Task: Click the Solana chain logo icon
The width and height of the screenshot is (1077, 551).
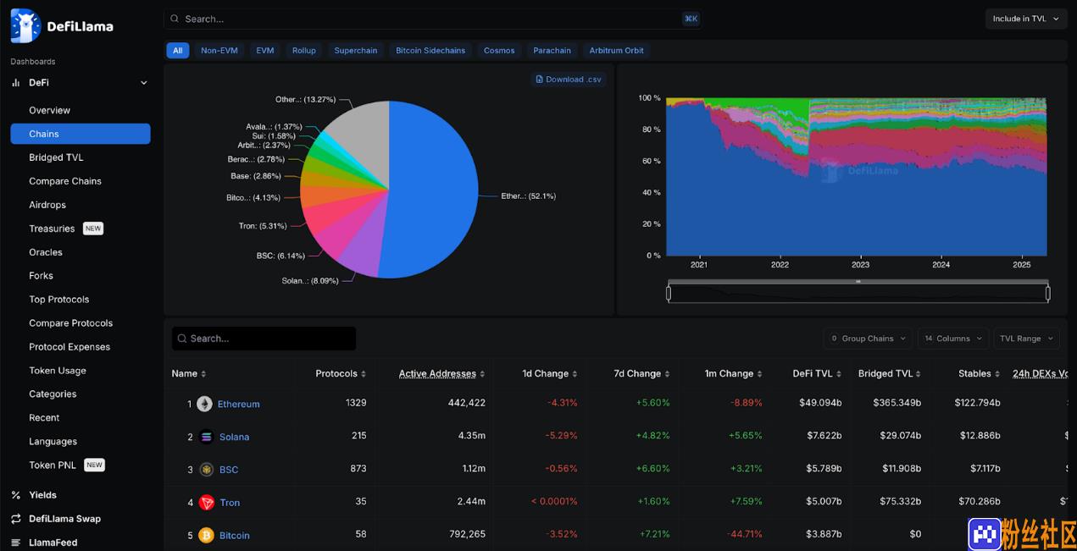Action: click(206, 437)
